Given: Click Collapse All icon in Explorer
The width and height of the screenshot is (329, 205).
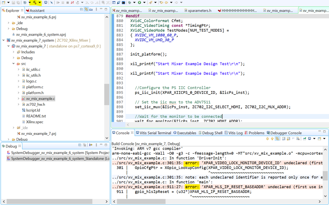Looking at the screenshot, I should coord(81,9).
